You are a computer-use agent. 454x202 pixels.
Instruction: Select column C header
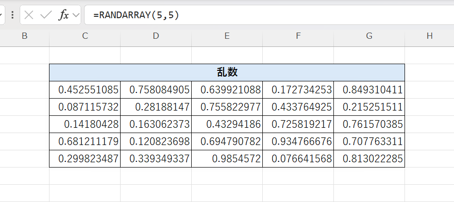pos(85,36)
